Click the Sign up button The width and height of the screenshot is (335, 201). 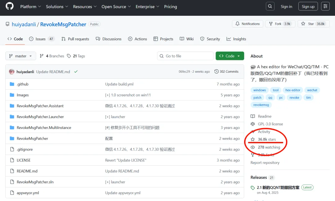click(308, 6)
